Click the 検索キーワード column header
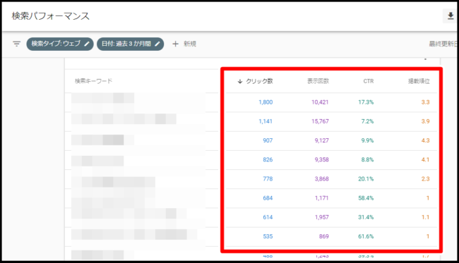Viewport: 459px width, 263px height. (93, 81)
